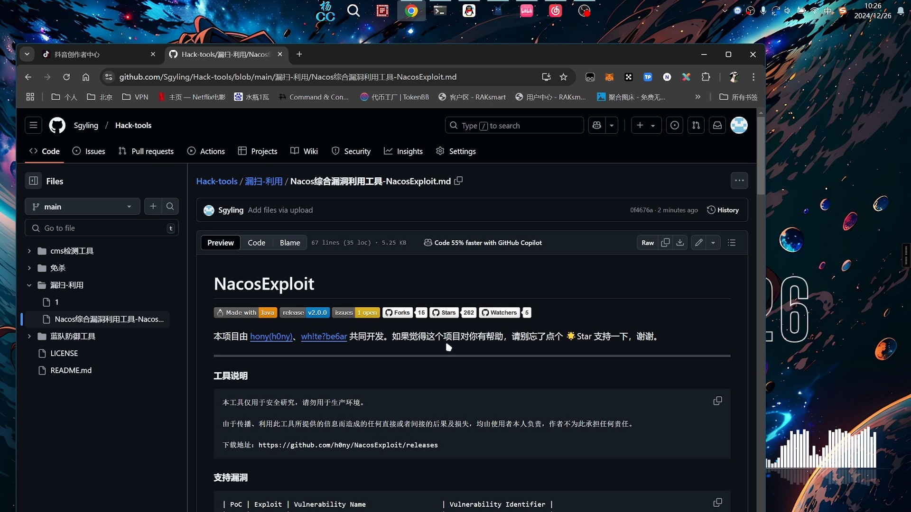Open the main branch dropdown
Screen dimensions: 911x512
pos(83,206)
